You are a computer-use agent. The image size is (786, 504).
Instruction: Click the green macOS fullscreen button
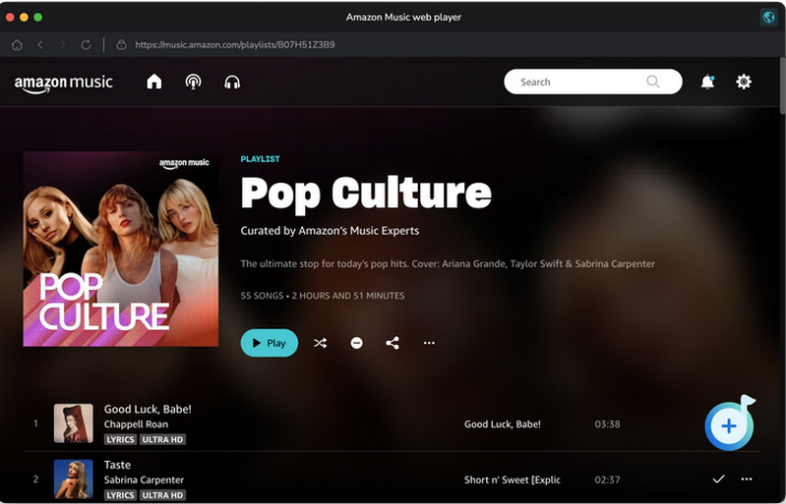point(38,17)
